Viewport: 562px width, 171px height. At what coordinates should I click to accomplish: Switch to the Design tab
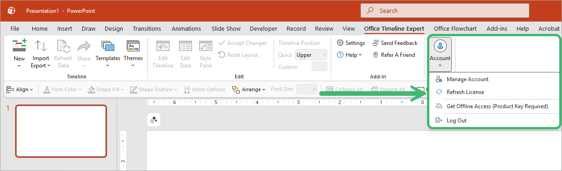114,28
